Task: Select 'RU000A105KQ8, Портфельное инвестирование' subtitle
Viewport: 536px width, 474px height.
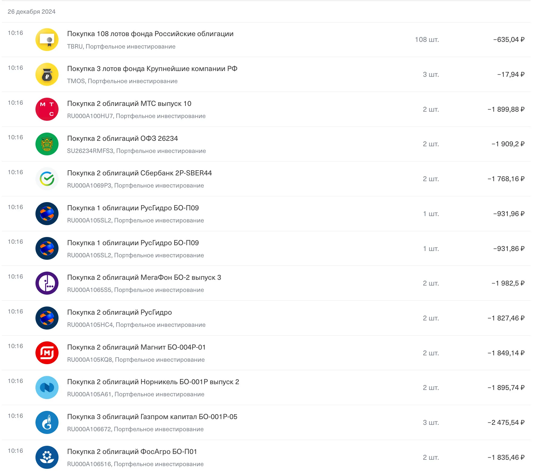Action: pyautogui.click(x=136, y=360)
